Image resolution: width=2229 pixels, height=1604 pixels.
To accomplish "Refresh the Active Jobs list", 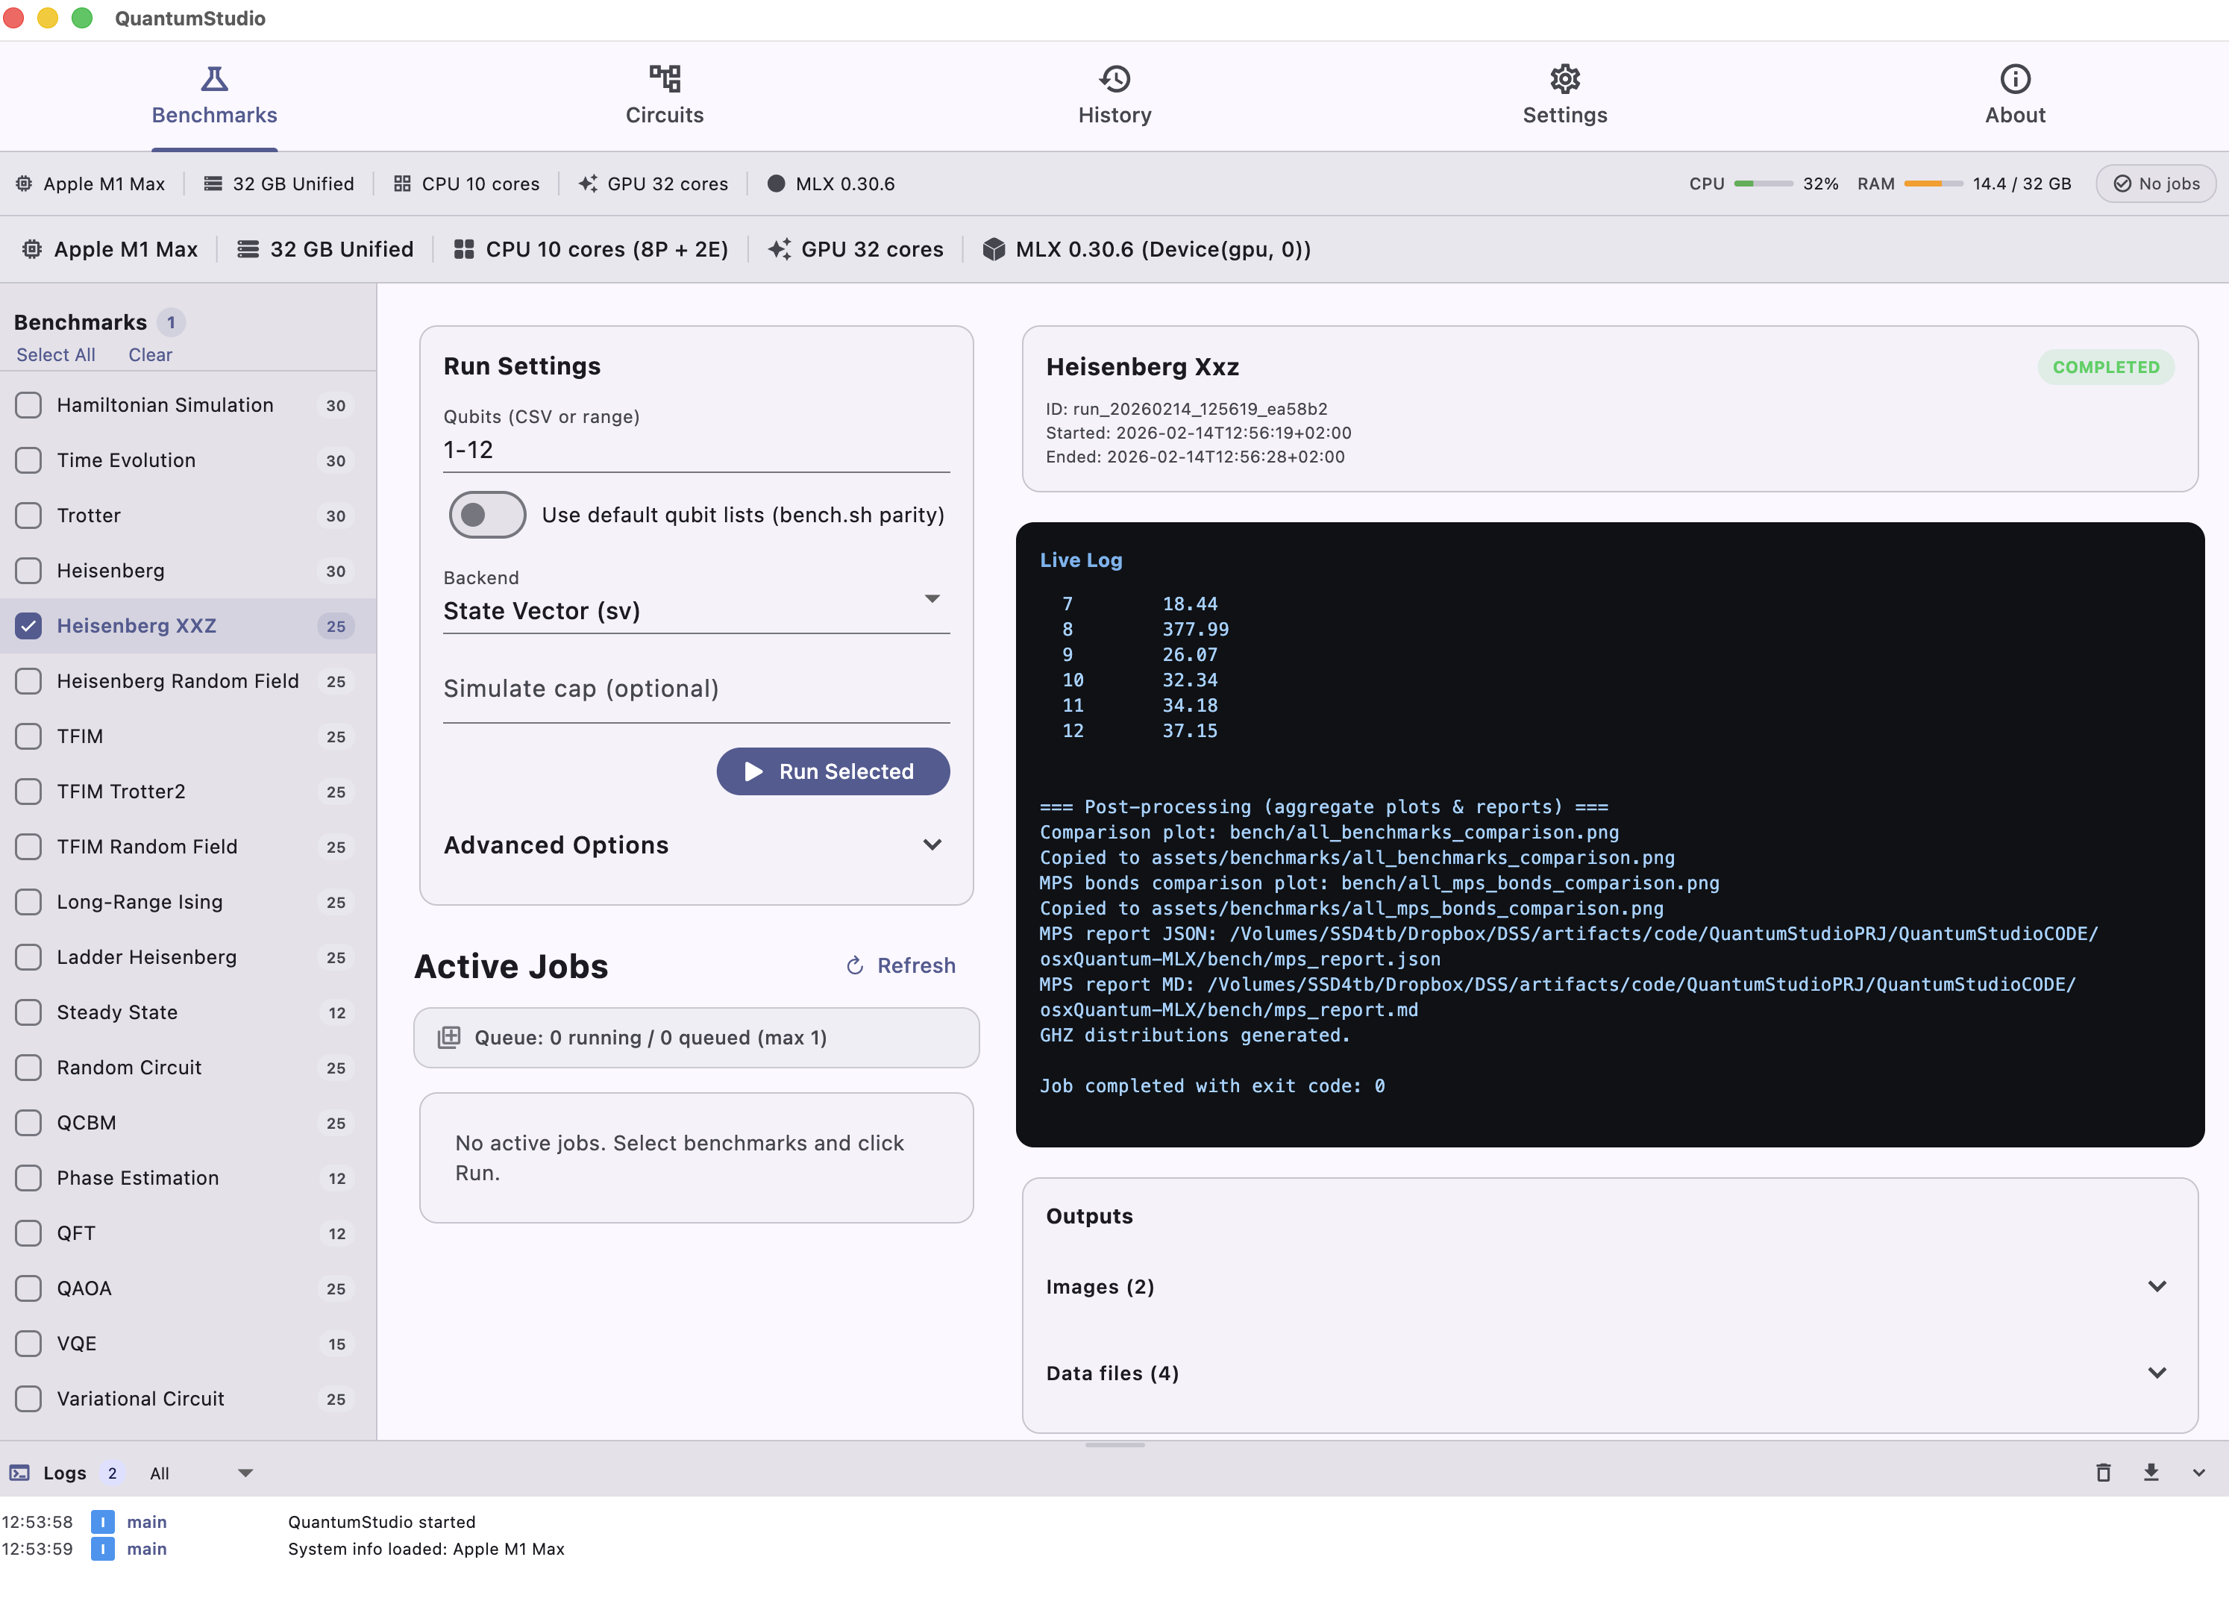I will pos(899,965).
